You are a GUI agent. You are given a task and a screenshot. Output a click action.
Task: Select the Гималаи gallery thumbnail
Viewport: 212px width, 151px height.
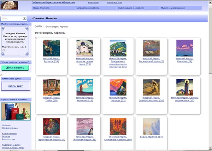(x=184, y=48)
